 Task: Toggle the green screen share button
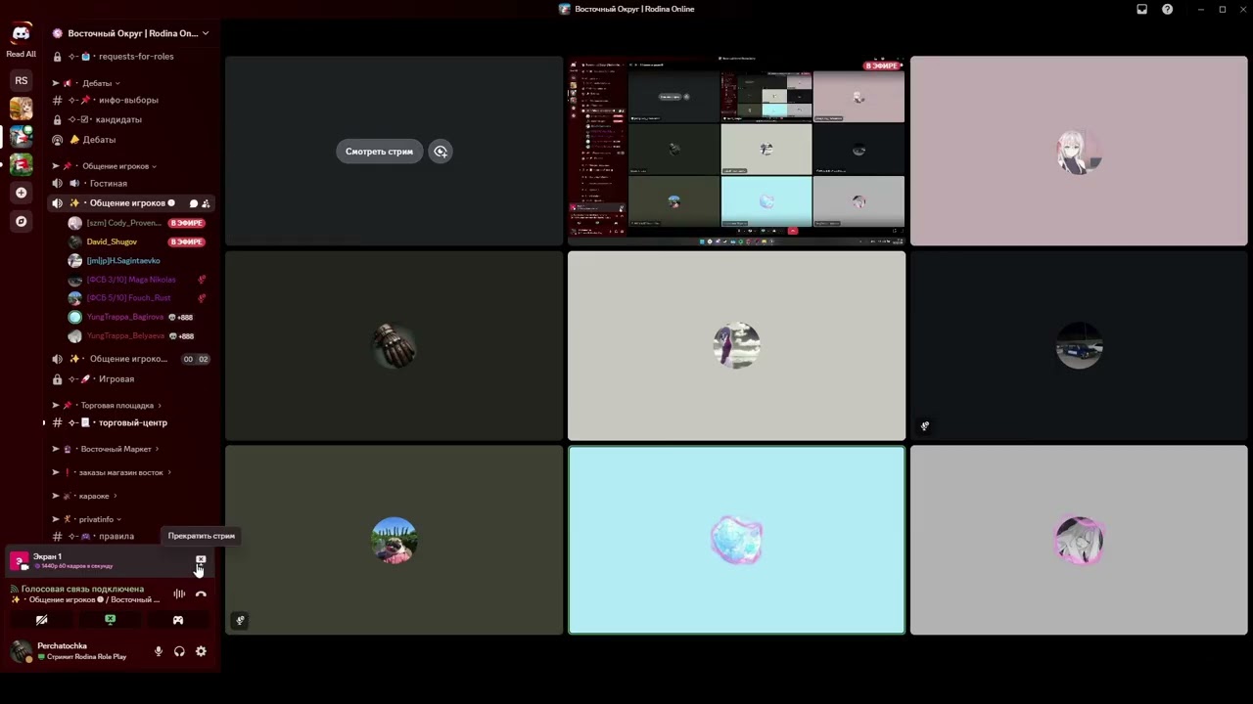pos(110,620)
